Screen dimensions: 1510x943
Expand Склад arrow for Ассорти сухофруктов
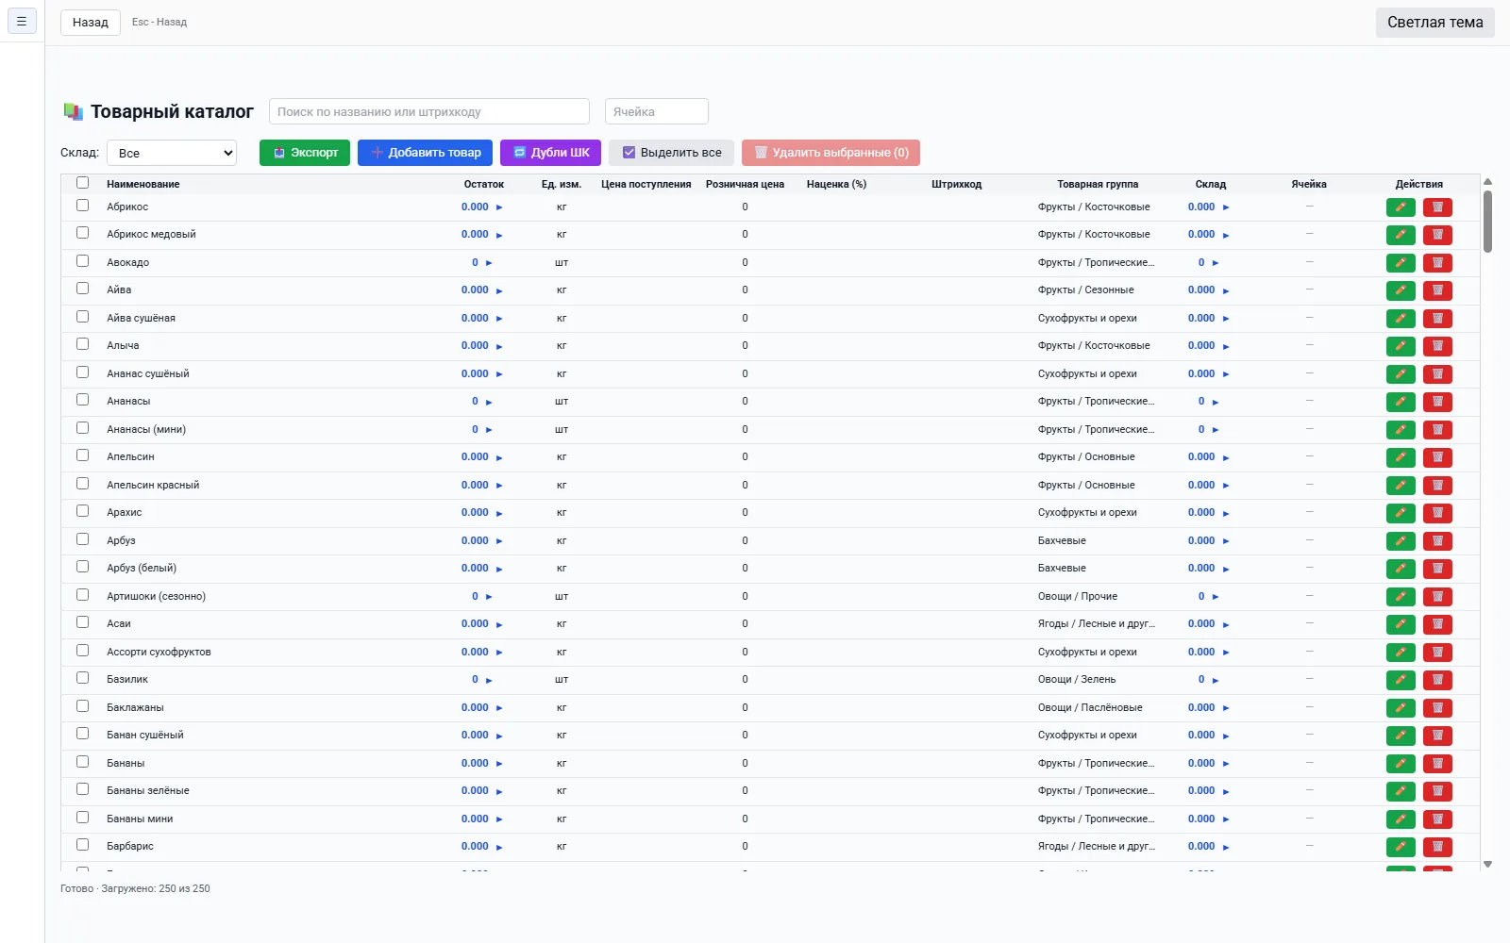point(1226,653)
